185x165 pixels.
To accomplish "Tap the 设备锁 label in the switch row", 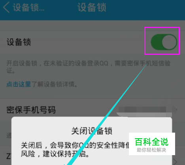I will [19, 42].
